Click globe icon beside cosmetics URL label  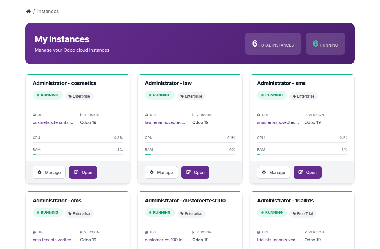pyautogui.click(x=34, y=115)
